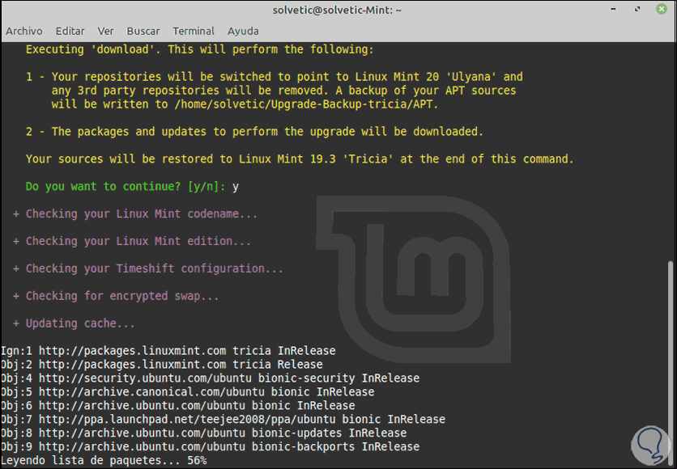Click 'Checking for encrypted swap...' line

click(116, 296)
